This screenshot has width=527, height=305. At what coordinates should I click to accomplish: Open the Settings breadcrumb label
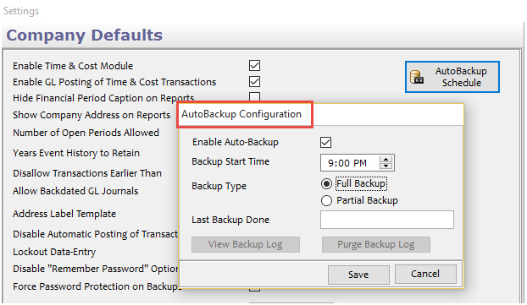(21, 11)
